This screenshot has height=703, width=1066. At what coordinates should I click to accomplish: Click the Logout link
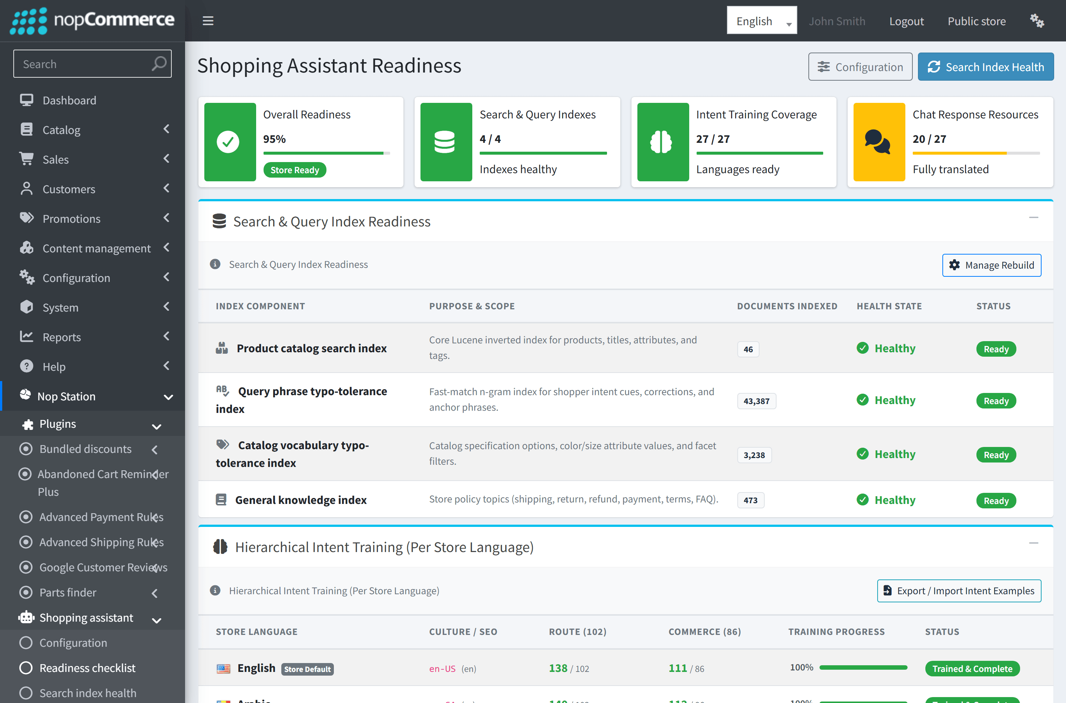[x=906, y=21]
